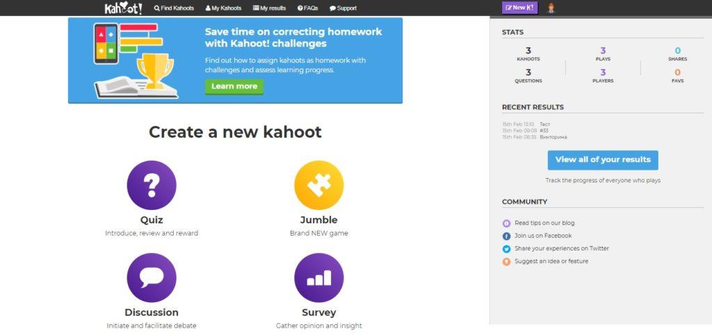712x336 pixels.
Task: Click the Players count in Stats
Action: tap(603, 72)
